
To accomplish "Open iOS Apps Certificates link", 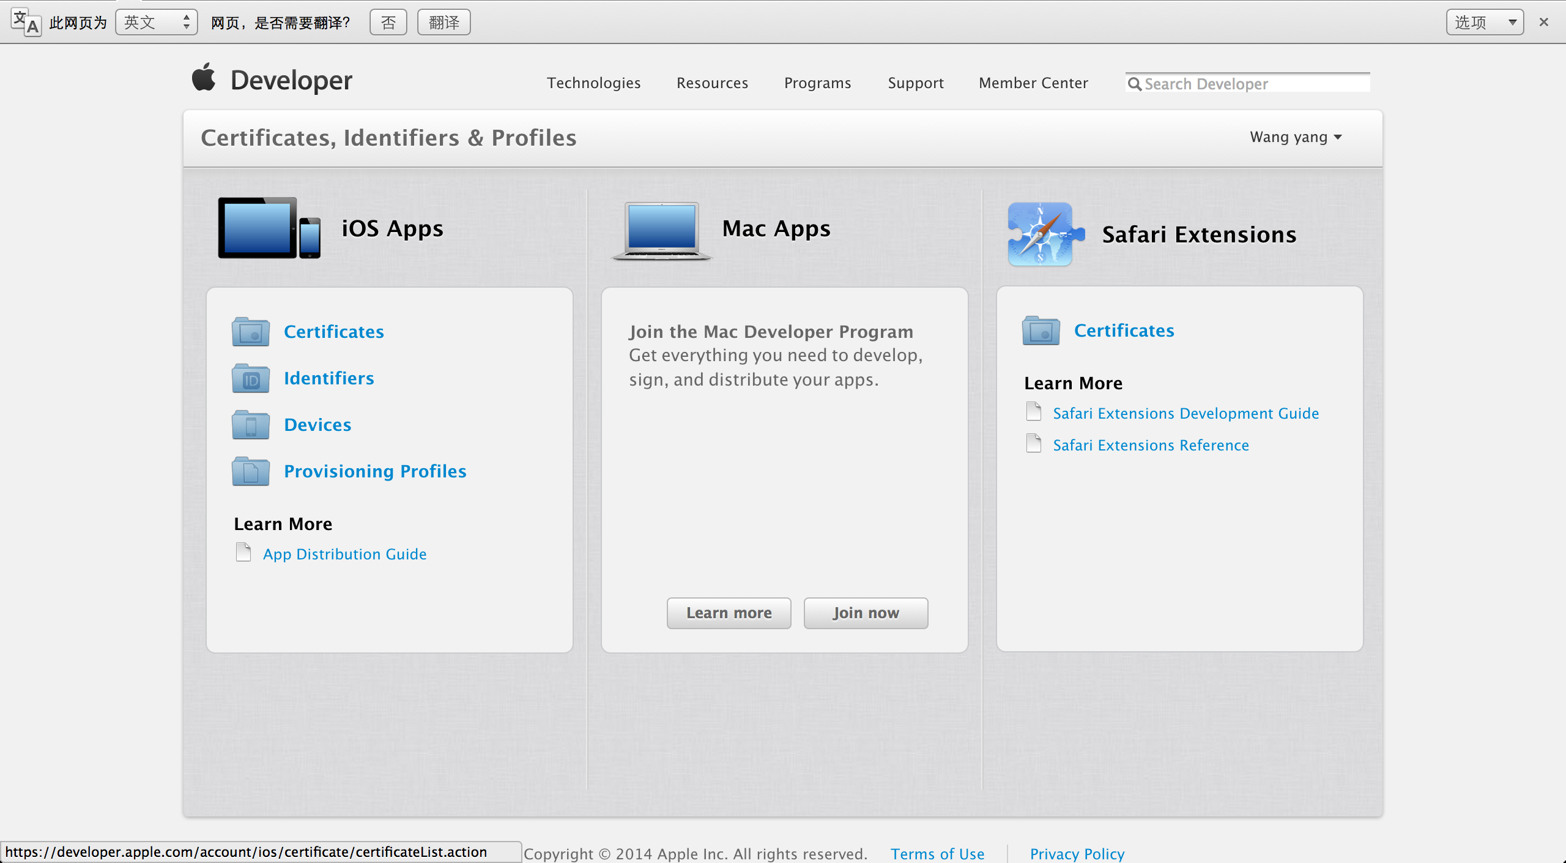I will click(x=334, y=332).
